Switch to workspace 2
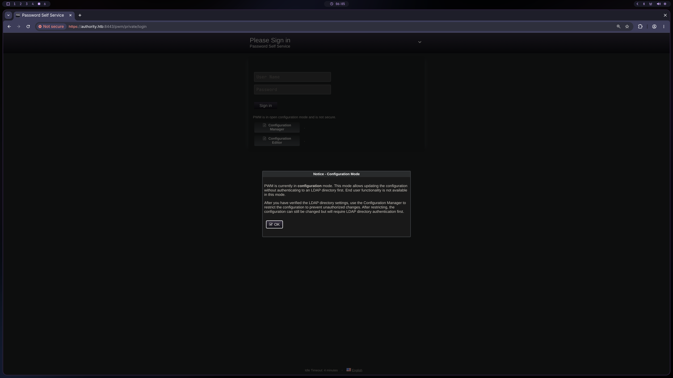This screenshot has height=378, width=673. (21, 4)
